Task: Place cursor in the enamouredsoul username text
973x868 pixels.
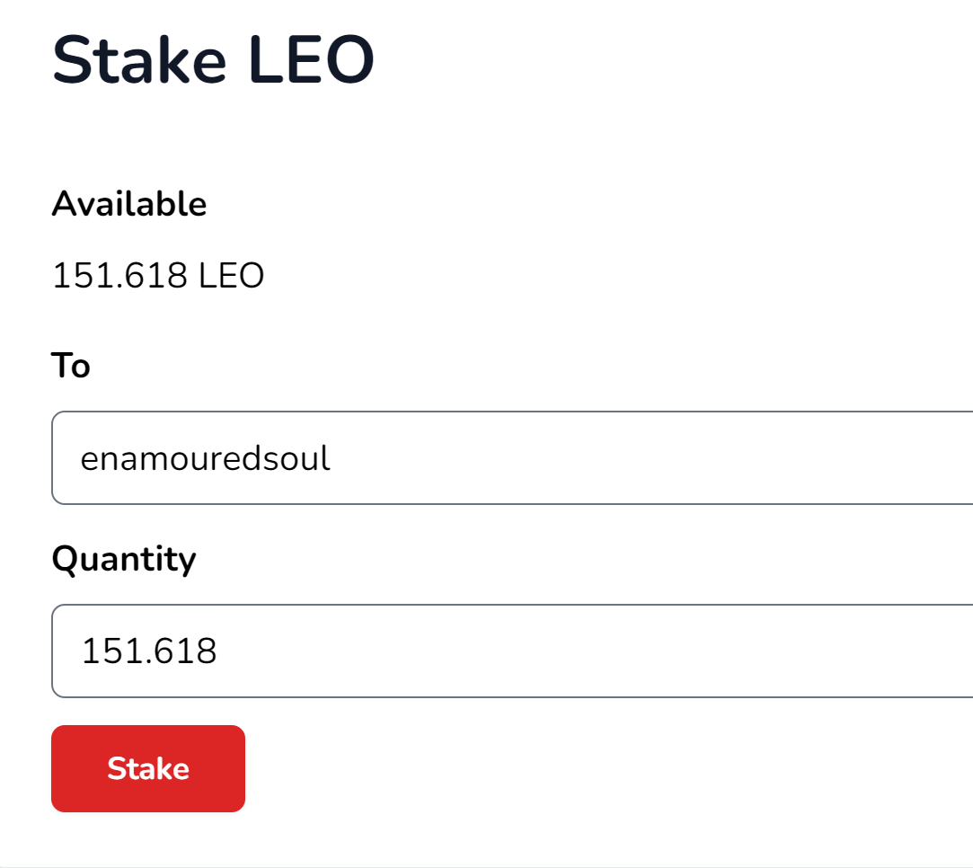Action: coord(206,458)
